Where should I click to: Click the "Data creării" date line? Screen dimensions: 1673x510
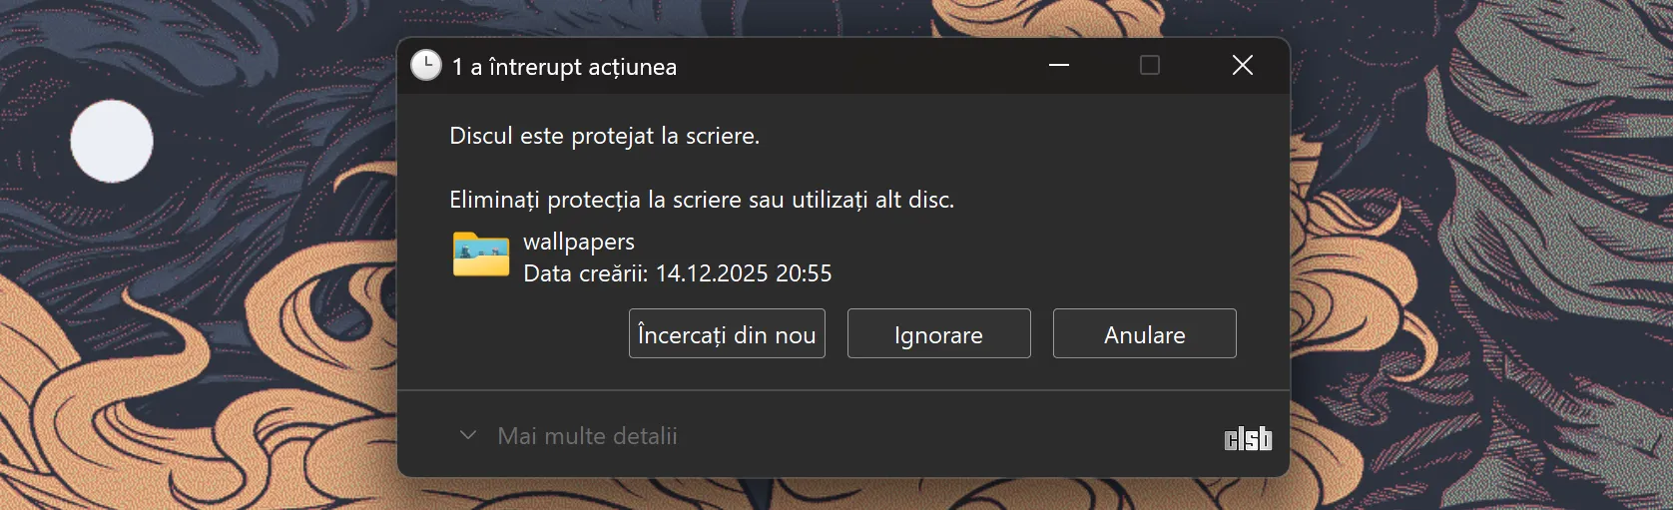tap(677, 273)
